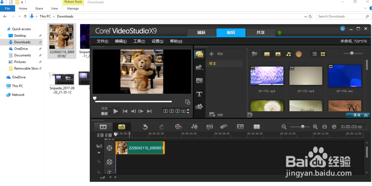Open the Graphic/Filter library icon
This screenshot has width=372, height=186.
(199, 107)
